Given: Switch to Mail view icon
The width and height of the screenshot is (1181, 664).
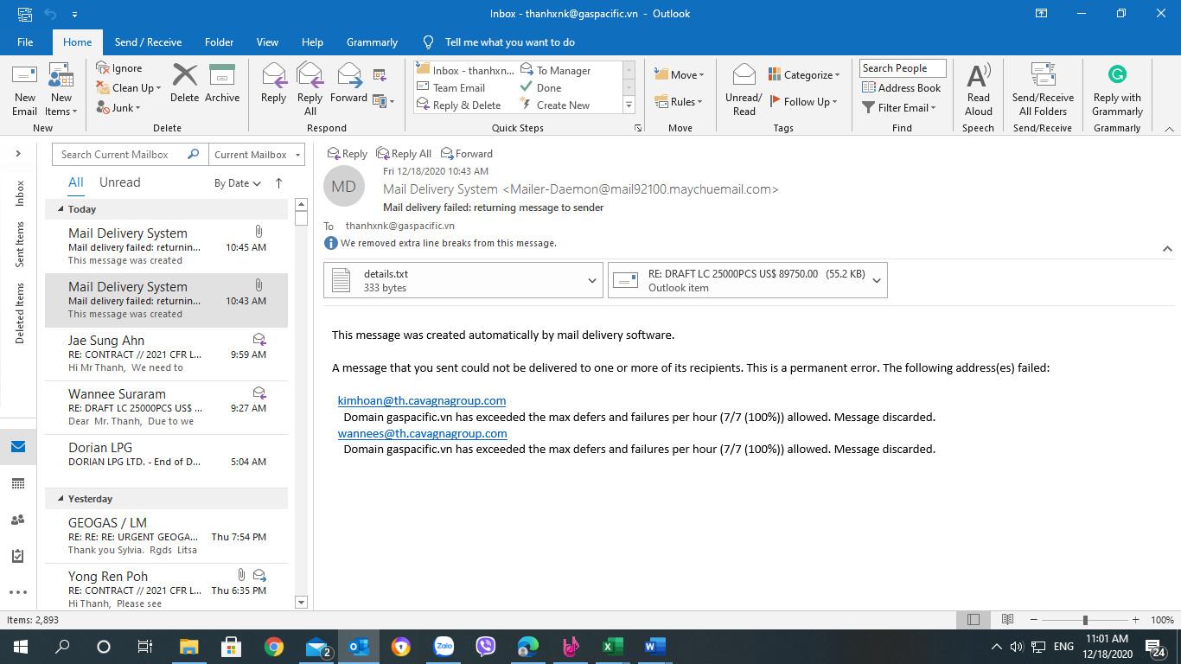Looking at the screenshot, I should tap(18, 447).
